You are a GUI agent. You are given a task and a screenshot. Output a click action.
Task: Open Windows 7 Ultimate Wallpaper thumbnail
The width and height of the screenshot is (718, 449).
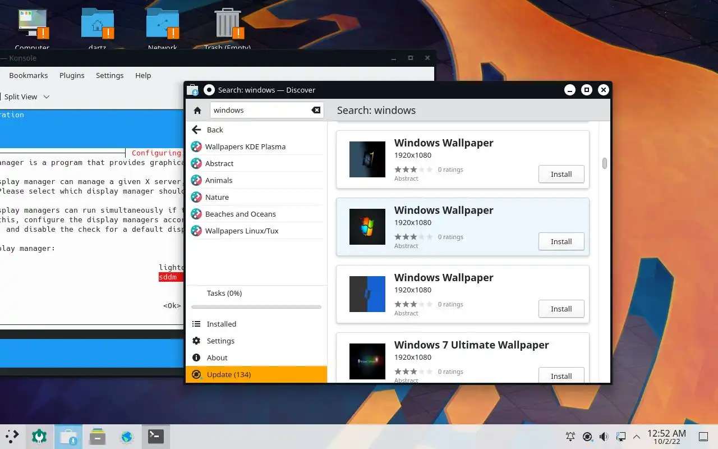pyautogui.click(x=367, y=361)
